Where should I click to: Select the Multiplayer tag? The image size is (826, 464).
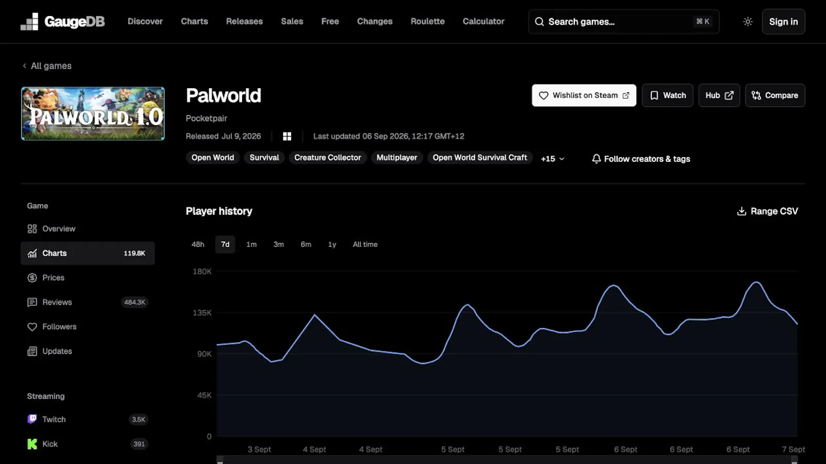click(397, 158)
